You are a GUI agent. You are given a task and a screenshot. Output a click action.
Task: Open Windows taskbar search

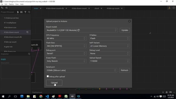click(x=9, y=97)
